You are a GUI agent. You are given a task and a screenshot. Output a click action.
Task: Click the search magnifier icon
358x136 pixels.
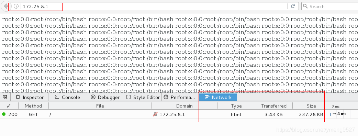coord(305,7)
